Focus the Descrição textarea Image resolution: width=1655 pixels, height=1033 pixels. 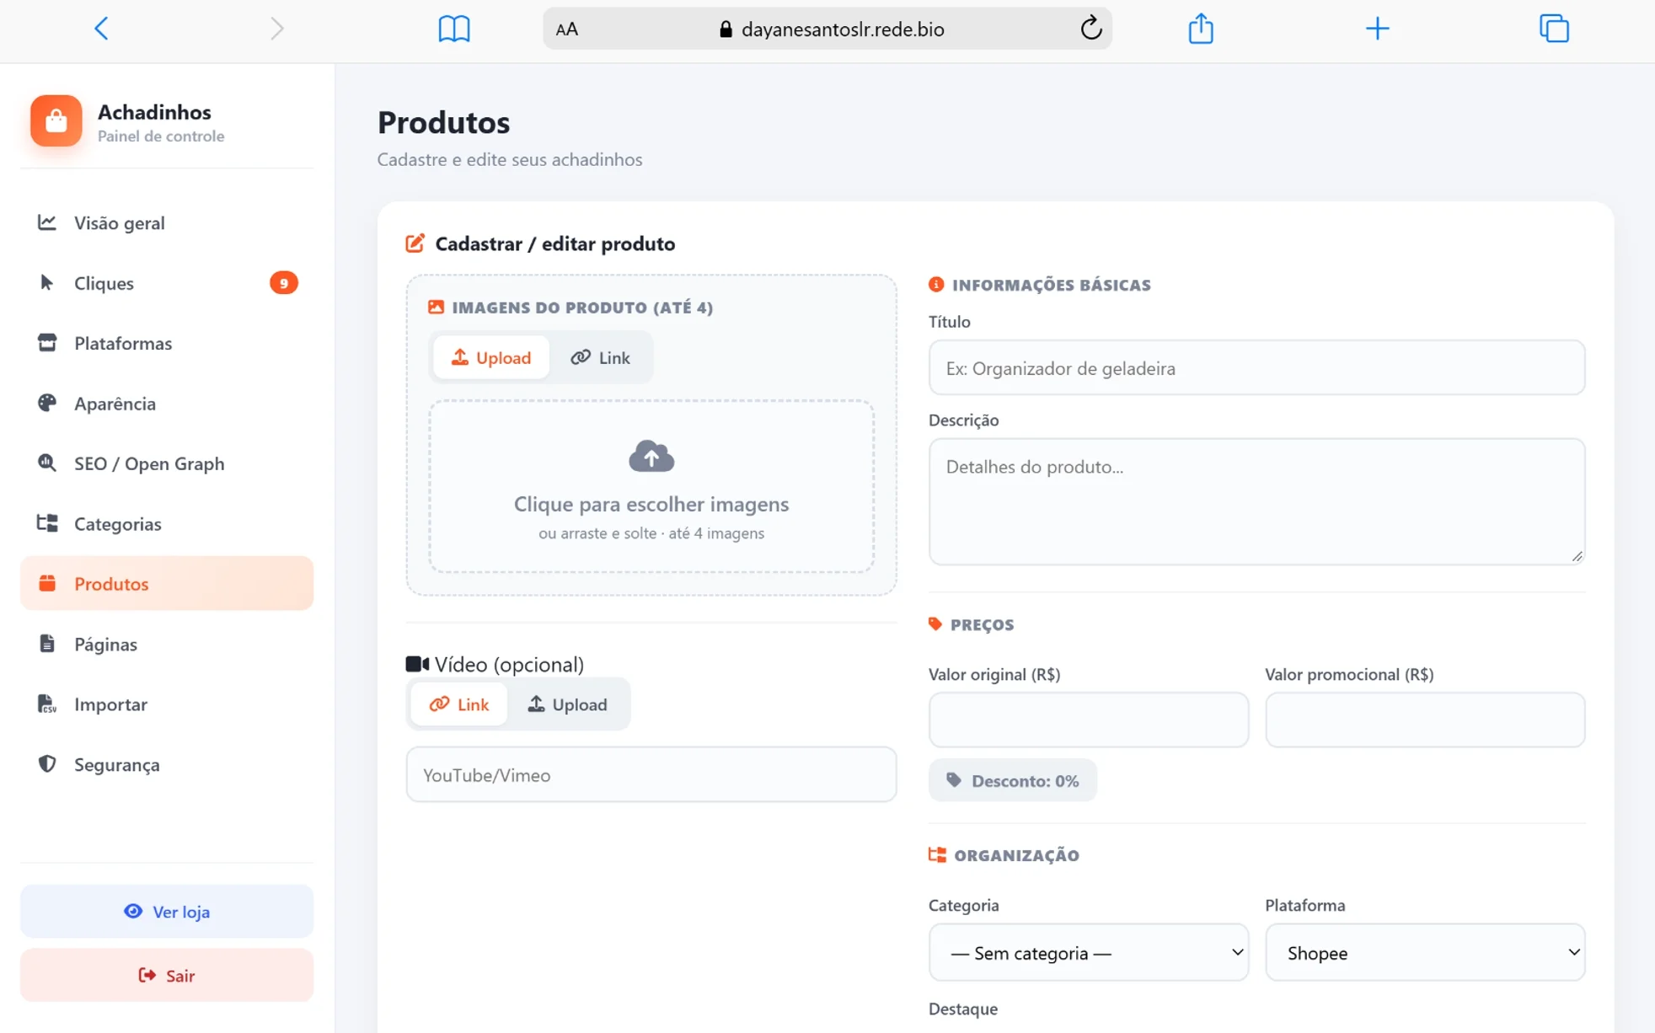1256,501
